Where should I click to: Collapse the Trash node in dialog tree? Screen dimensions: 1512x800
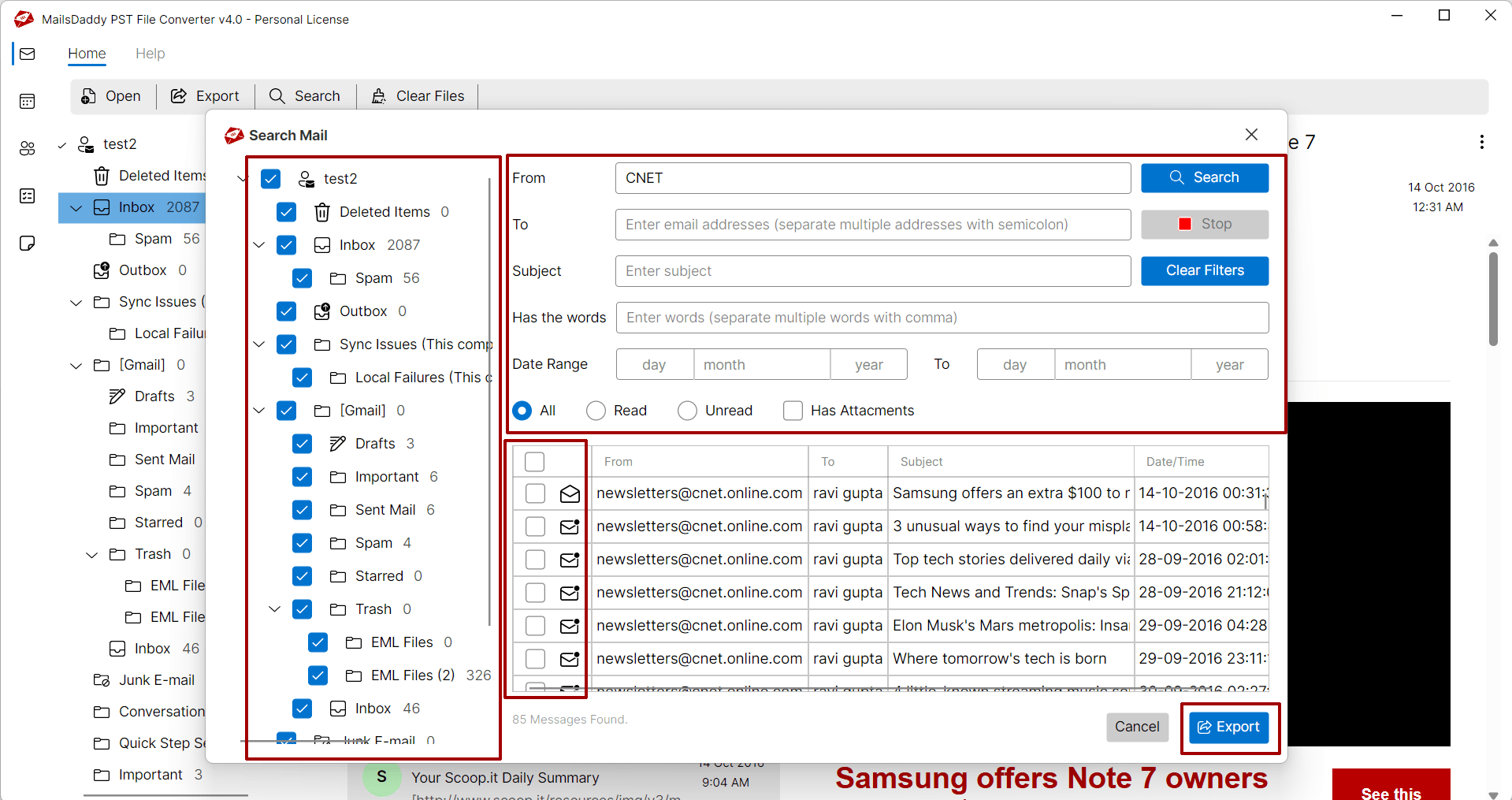pos(274,609)
